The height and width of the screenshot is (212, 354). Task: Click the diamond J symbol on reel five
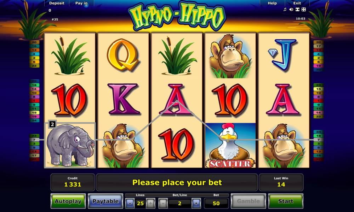pos(284,55)
